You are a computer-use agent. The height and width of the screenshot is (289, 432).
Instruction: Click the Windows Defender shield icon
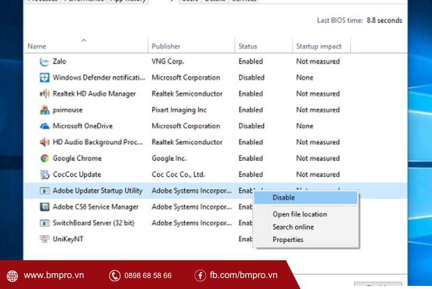point(44,78)
